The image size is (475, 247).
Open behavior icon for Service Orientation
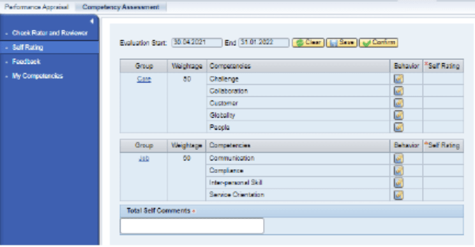coord(398,195)
